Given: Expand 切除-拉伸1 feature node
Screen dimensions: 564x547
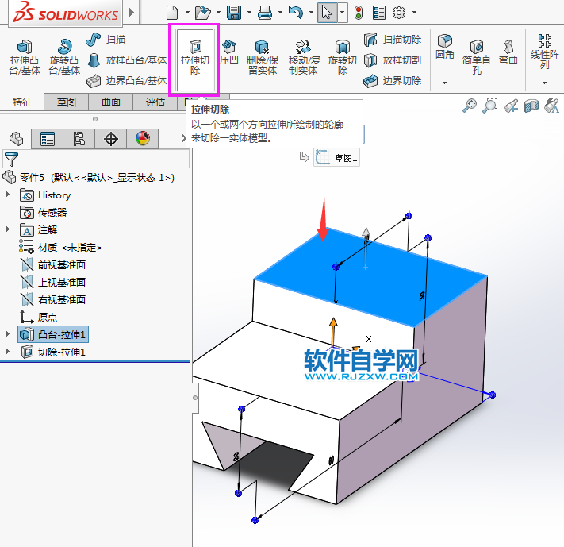Looking at the screenshot, I should click(x=8, y=351).
